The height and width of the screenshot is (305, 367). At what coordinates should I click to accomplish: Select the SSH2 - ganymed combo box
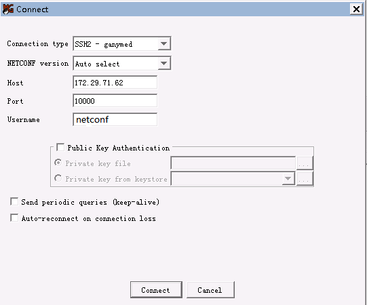point(121,43)
